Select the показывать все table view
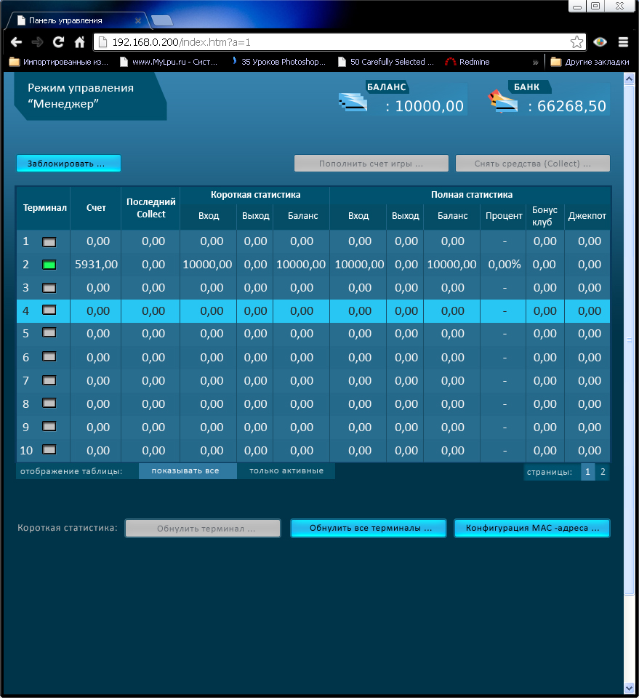The image size is (639, 698). (188, 471)
